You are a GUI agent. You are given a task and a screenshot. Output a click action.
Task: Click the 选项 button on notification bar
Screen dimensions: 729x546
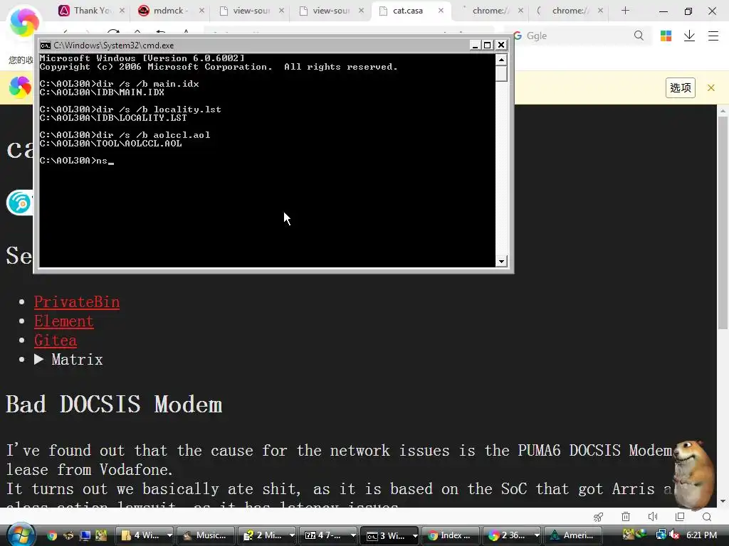pos(680,87)
